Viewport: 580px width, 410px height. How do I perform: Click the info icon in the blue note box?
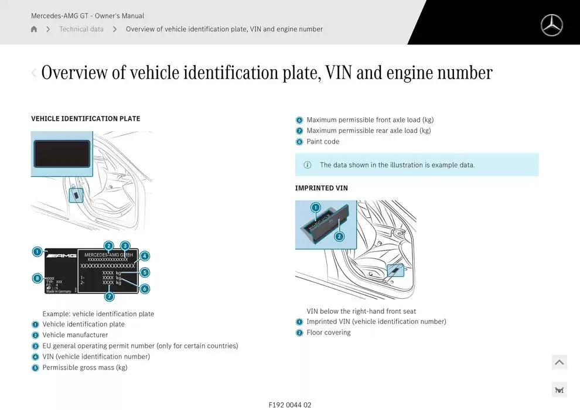click(306, 165)
